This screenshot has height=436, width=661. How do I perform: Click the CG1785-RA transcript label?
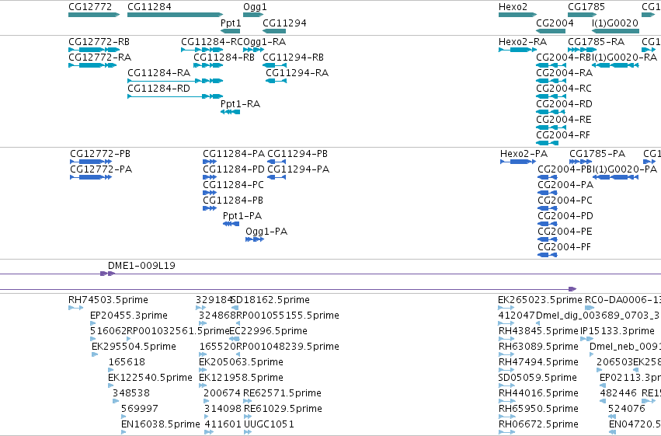(x=596, y=42)
